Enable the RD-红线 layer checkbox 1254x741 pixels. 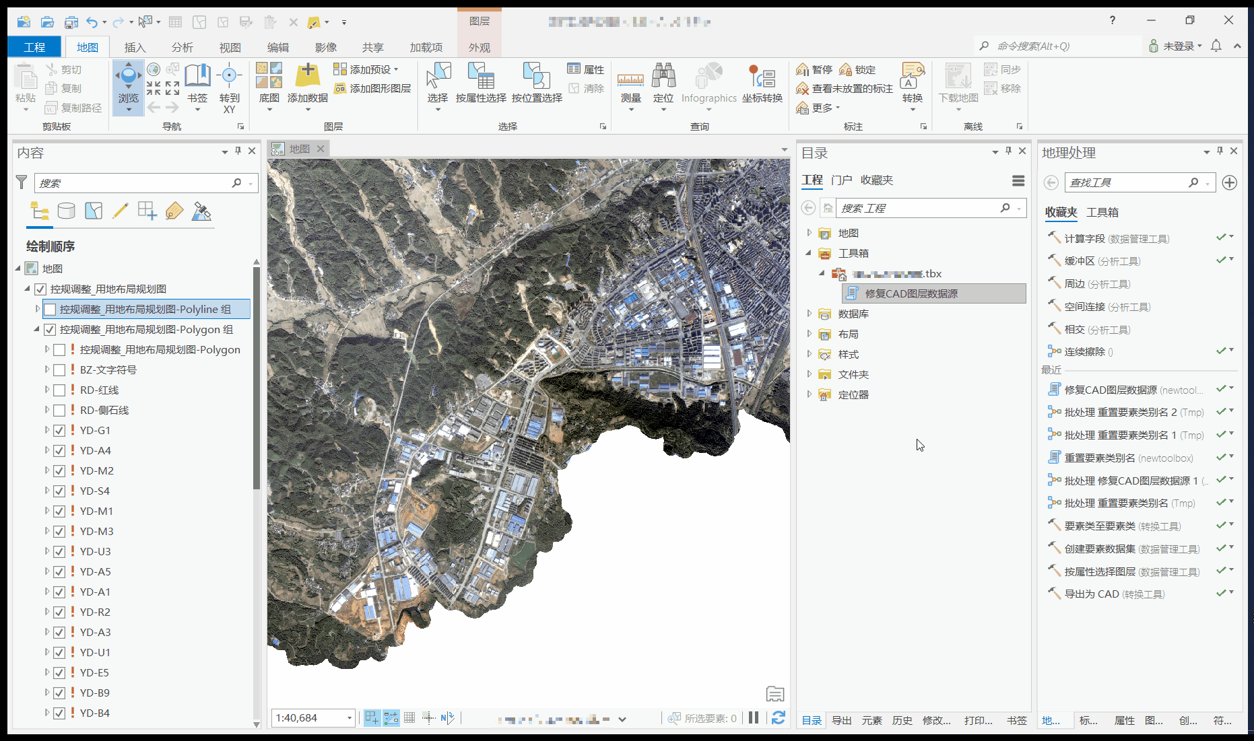(x=59, y=390)
